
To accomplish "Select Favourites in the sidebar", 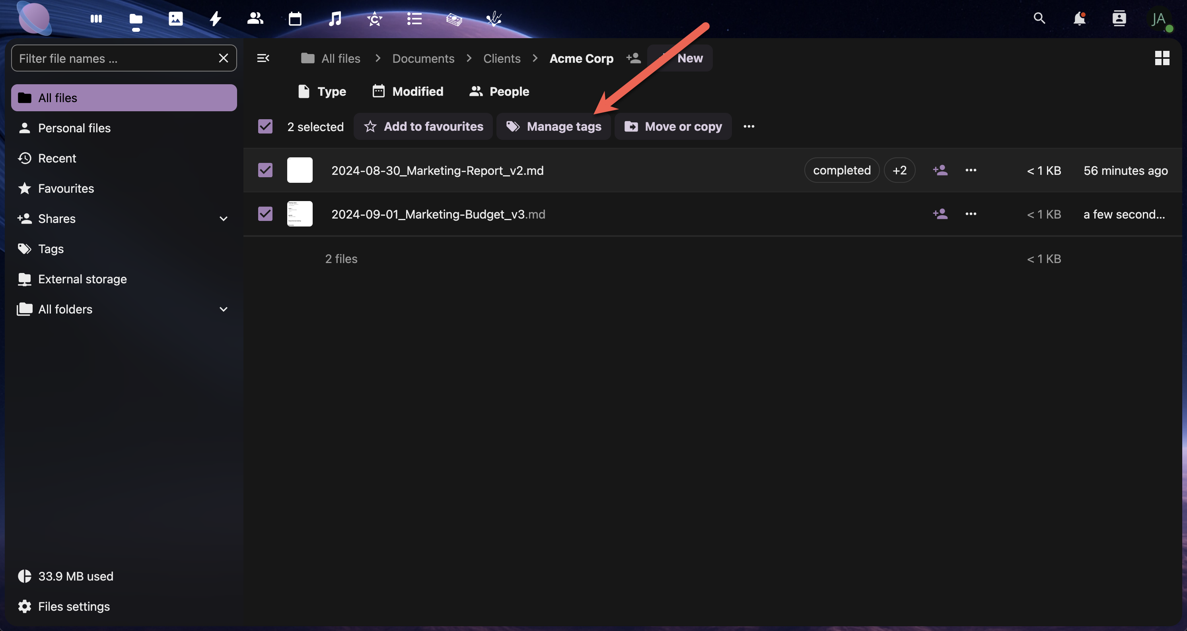I will pyautogui.click(x=66, y=189).
